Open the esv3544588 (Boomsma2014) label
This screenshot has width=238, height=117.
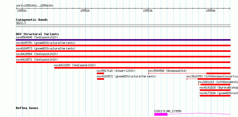click(x=167, y=71)
